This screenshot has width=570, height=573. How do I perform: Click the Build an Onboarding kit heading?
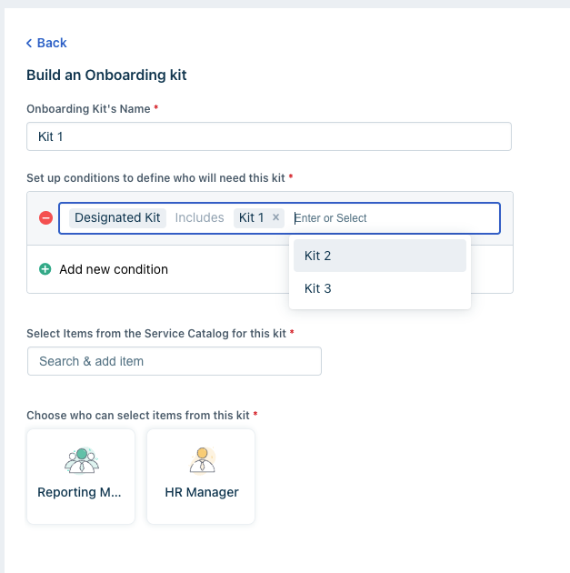pos(106,75)
